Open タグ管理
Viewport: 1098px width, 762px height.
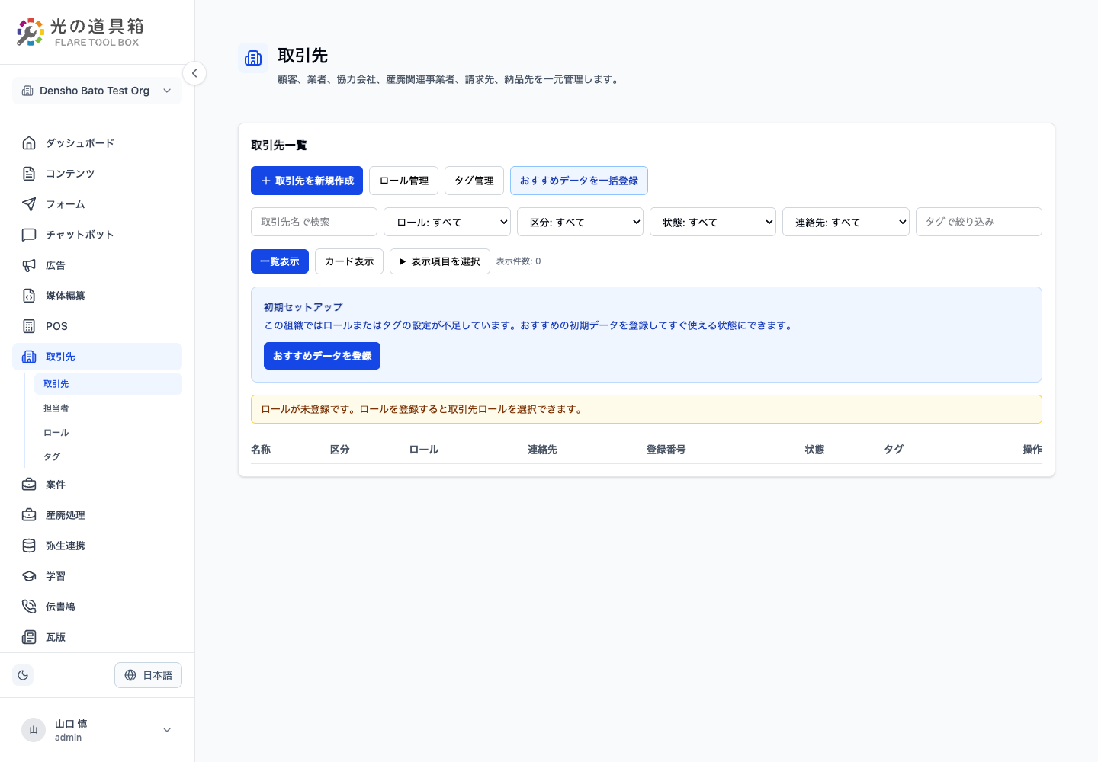[x=474, y=181]
